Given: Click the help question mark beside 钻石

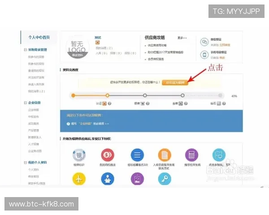Looking at the screenshot, I should pos(224,103).
